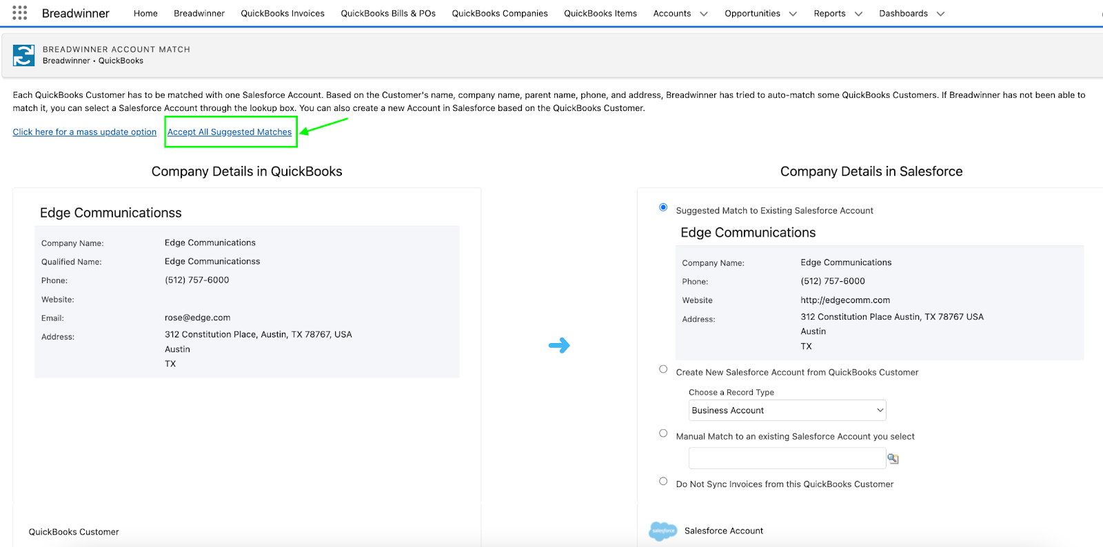Click the rose@edge.com email value
1103x547 pixels.
tap(198, 318)
